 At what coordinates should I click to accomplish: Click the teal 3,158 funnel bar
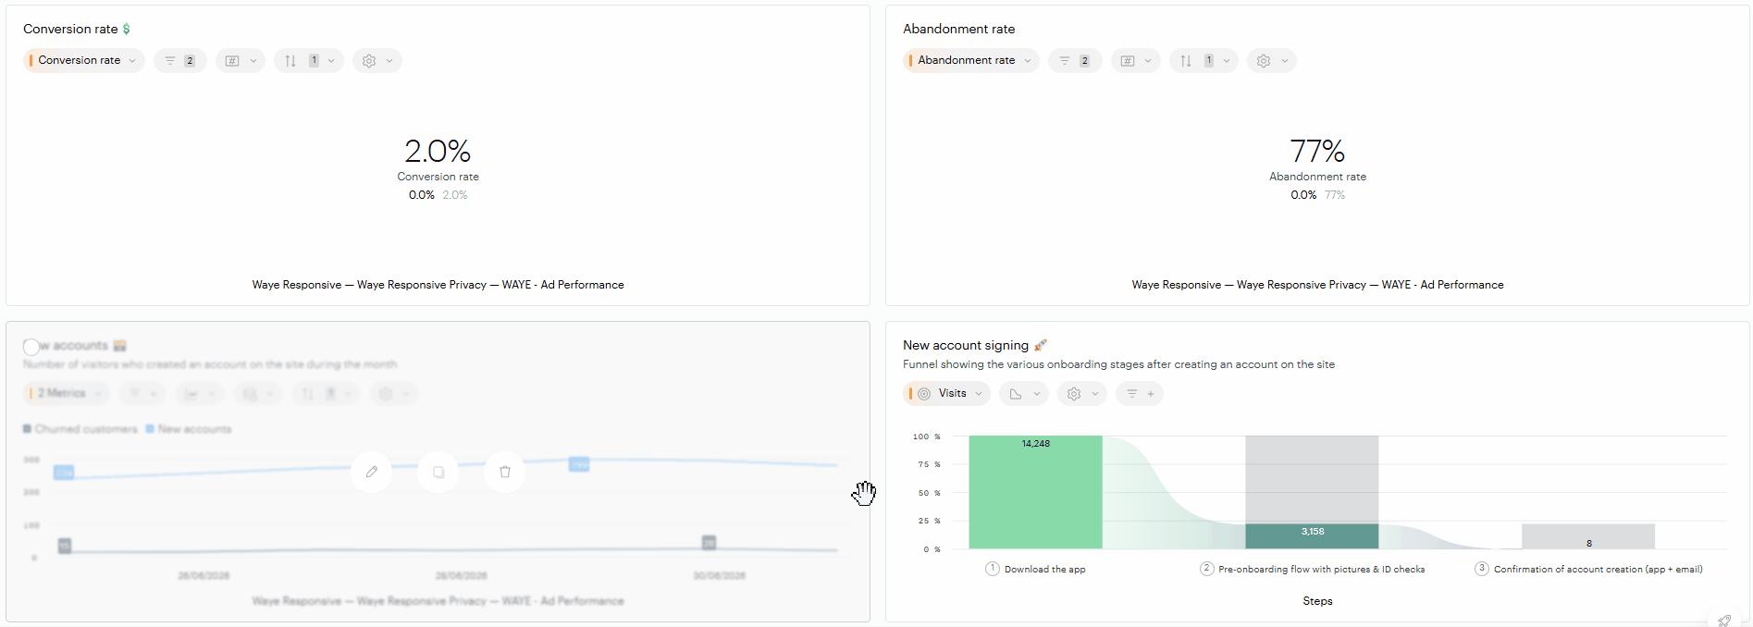1312,536
